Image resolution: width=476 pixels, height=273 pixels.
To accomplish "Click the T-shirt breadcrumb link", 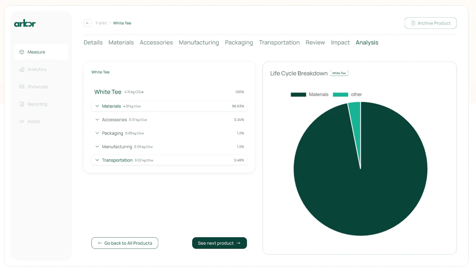I will 101,23.
